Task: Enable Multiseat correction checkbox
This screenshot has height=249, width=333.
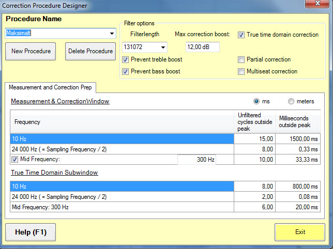Action: tap(241, 71)
